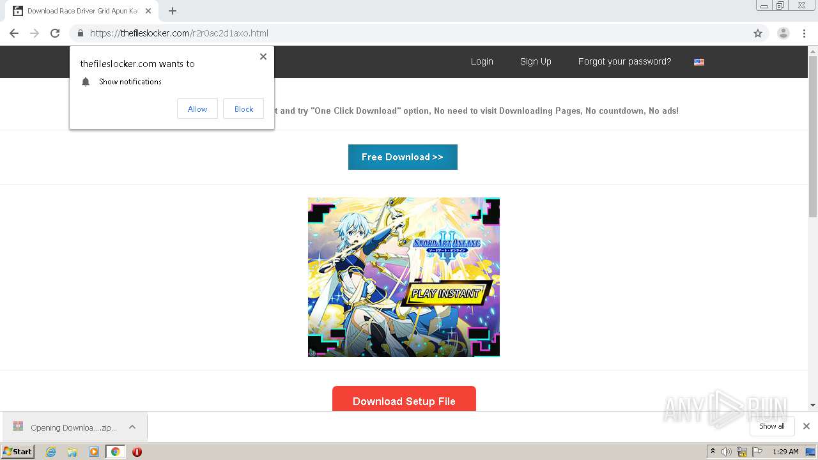Viewport: 818px width, 460px height.
Task: Click the scrollbar down arrow
Action: 813,405
